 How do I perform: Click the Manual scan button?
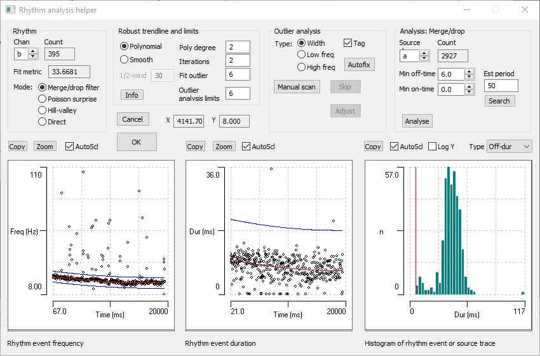tap(297, 87)
